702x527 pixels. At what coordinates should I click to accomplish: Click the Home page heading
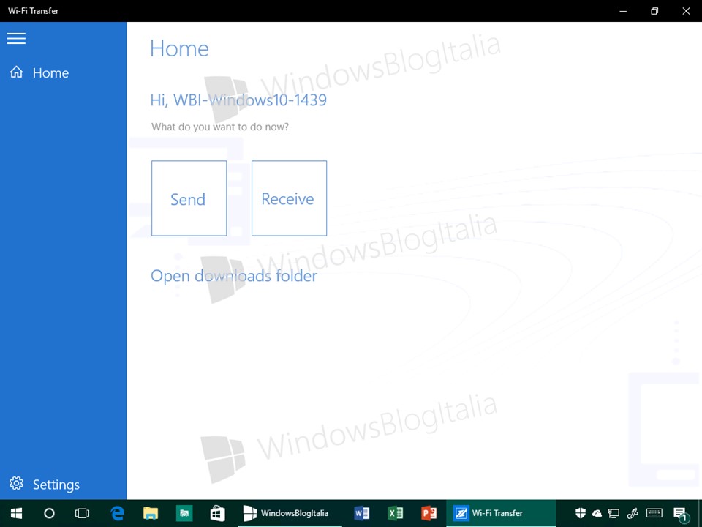click(179, 48)
